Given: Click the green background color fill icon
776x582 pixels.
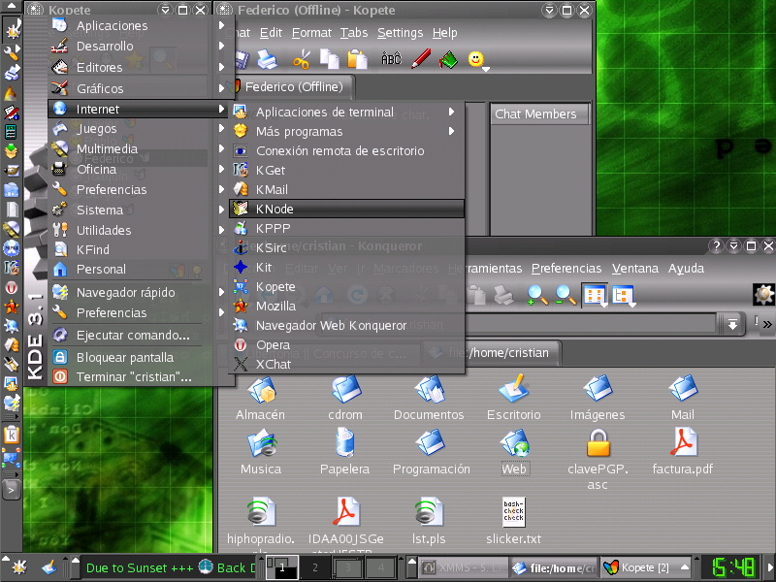Looking at the screenshot, I should tap(448, 60).
